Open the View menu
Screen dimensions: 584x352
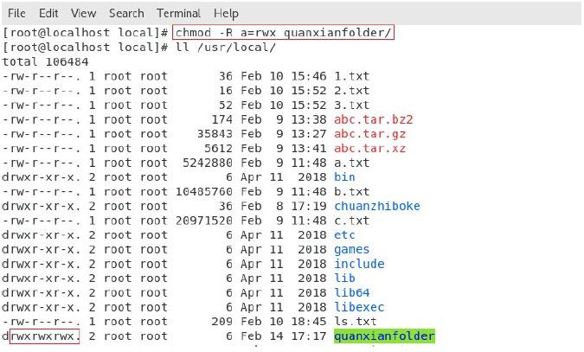coord(83,14)
